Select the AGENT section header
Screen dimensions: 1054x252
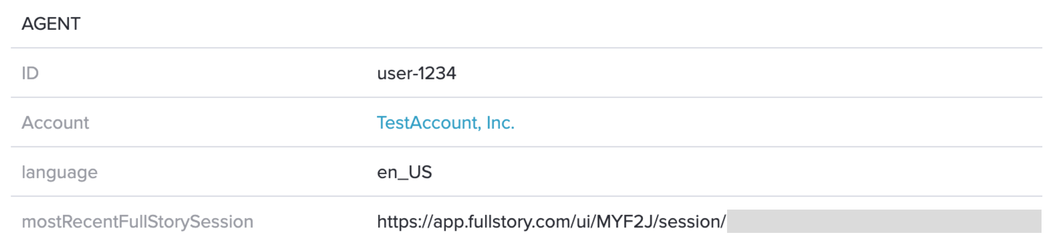pos(51,24)
